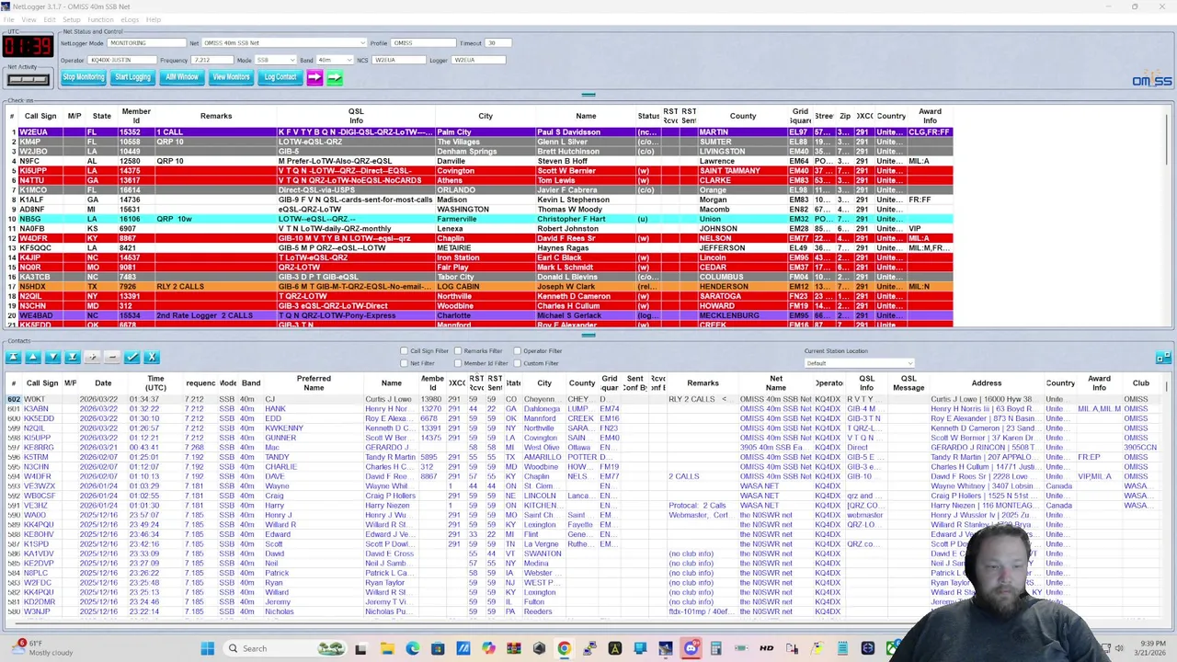Click the View Monitors button
The height and width of the screenshot is (662, 1177).
click(231, 77)
